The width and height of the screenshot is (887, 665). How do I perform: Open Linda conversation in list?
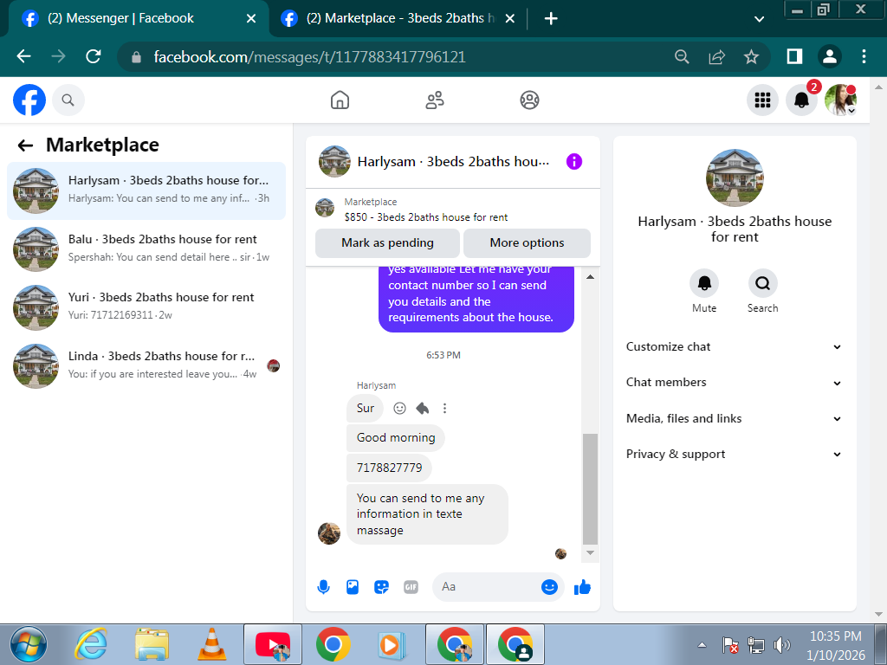tap(146, 366)
